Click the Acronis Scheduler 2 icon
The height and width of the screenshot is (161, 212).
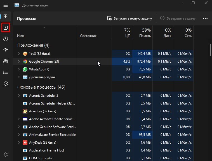coord(25,96)
